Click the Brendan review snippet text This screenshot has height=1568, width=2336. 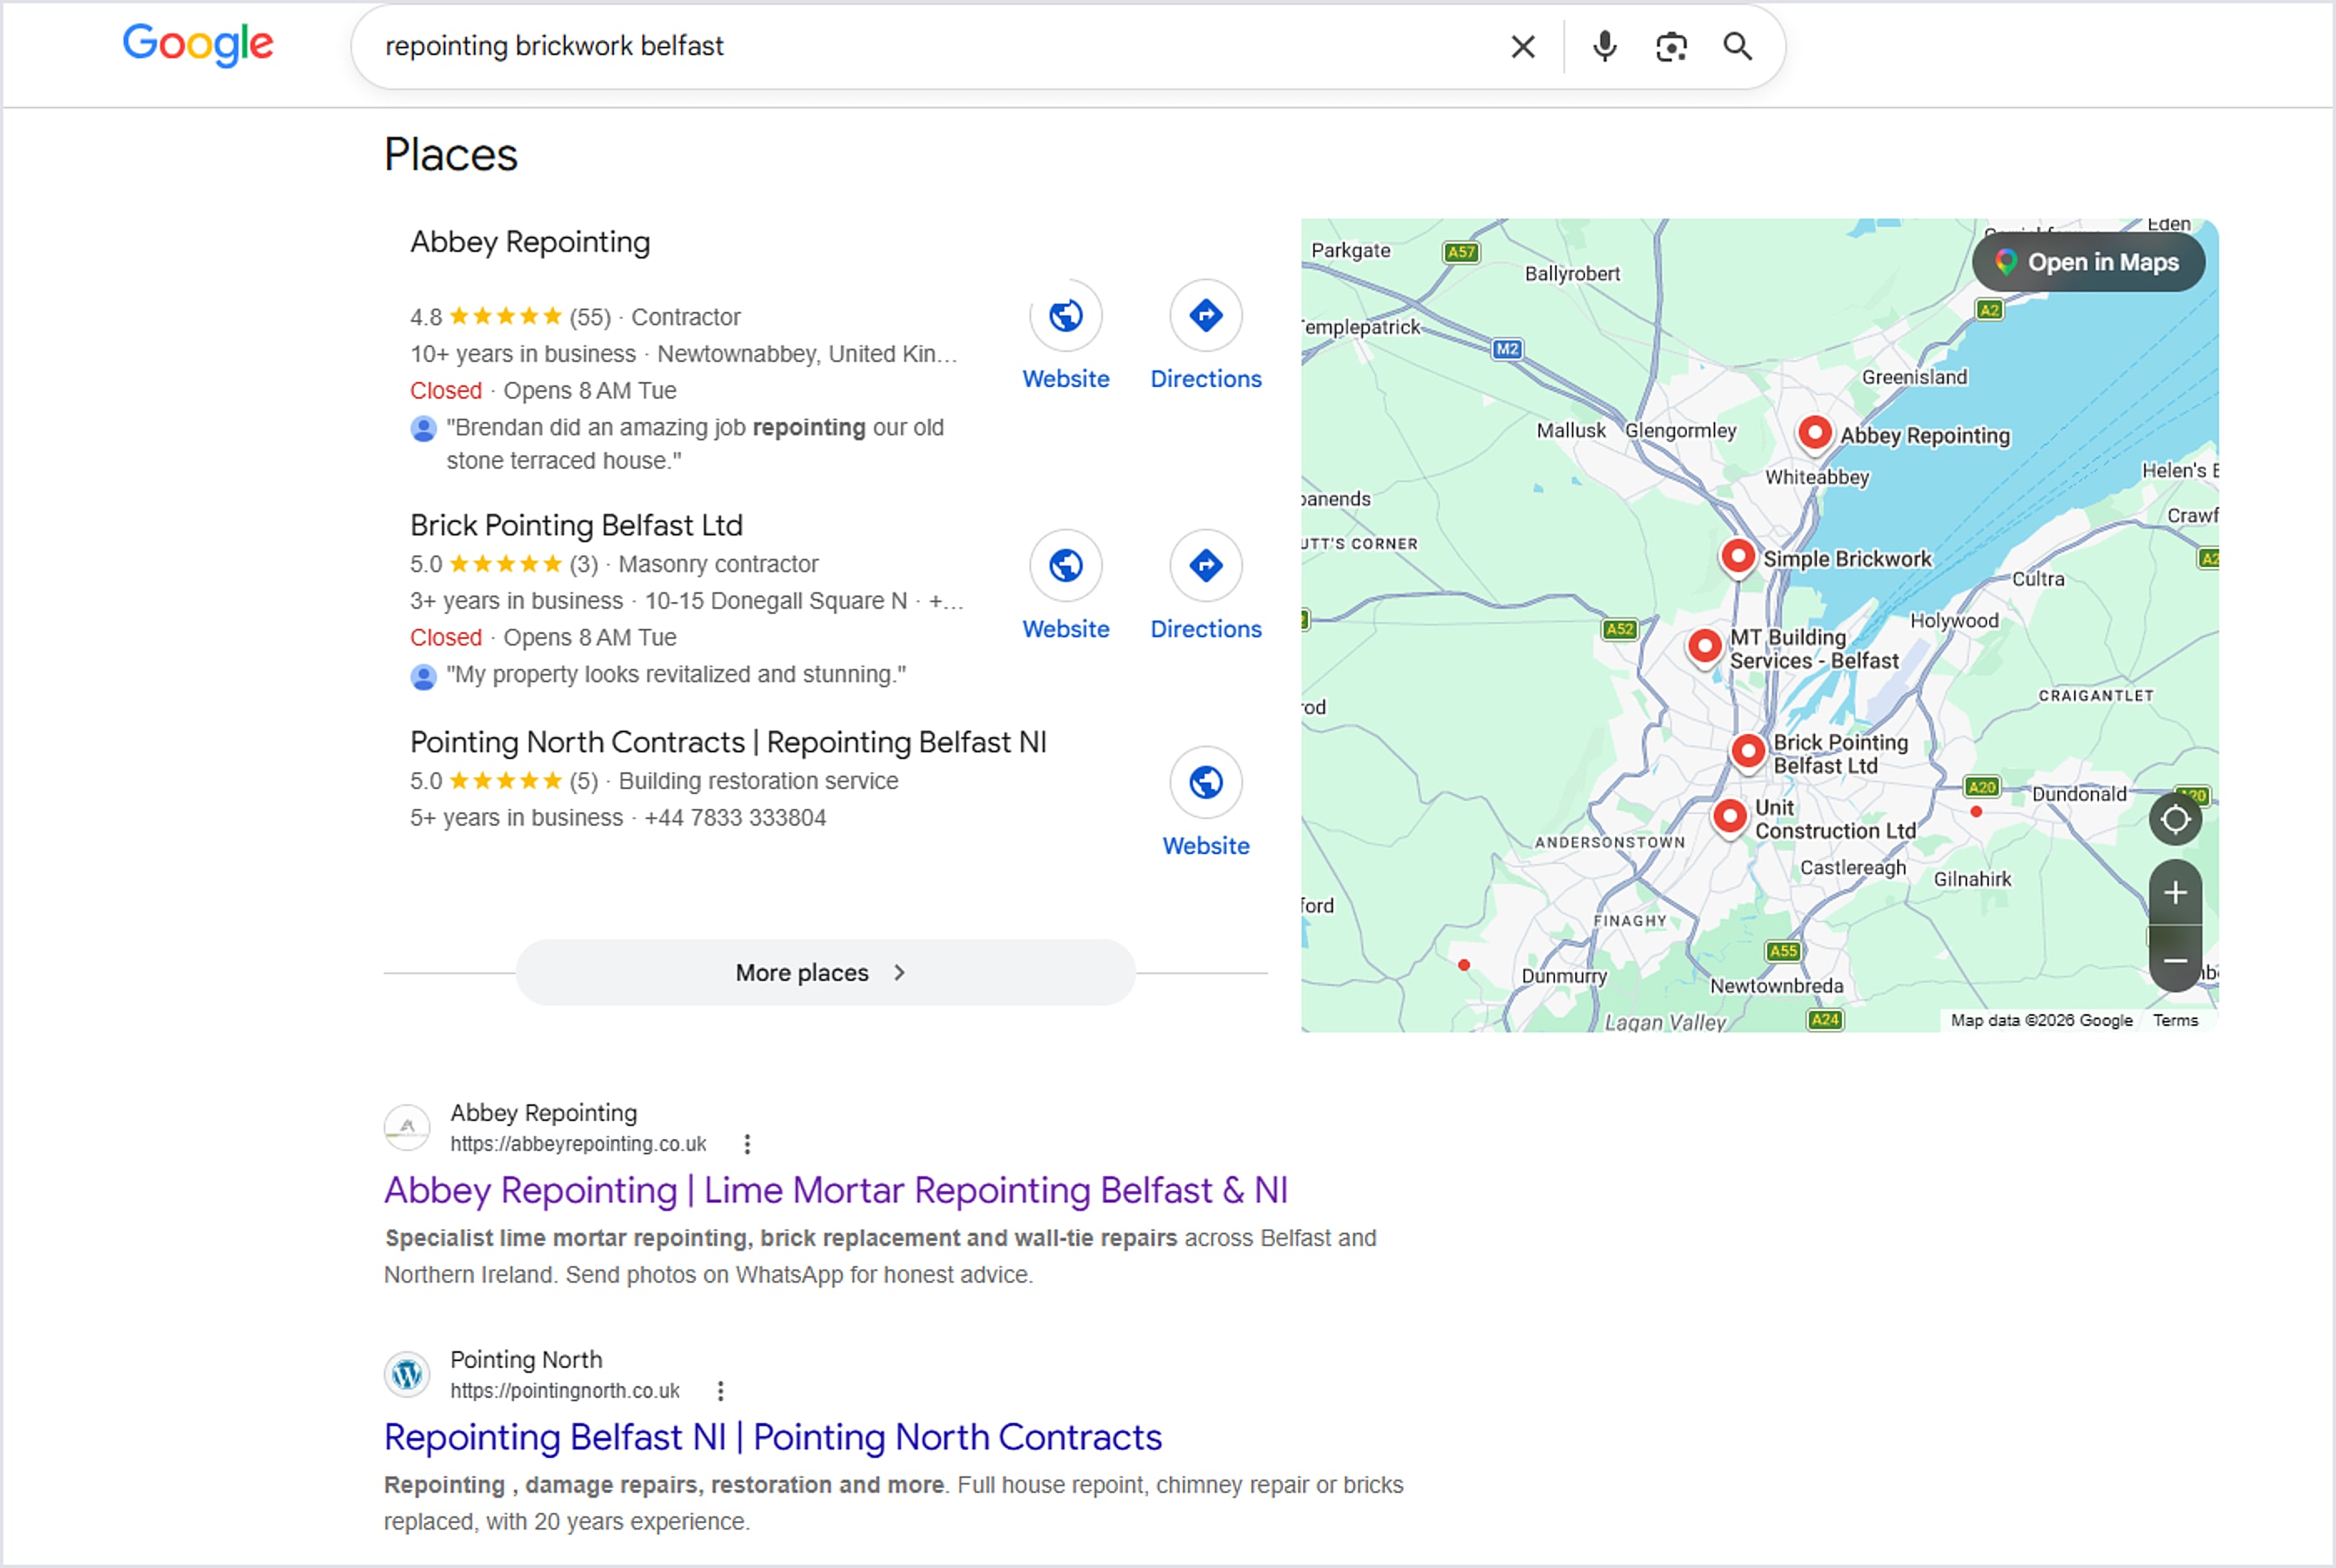694,444
